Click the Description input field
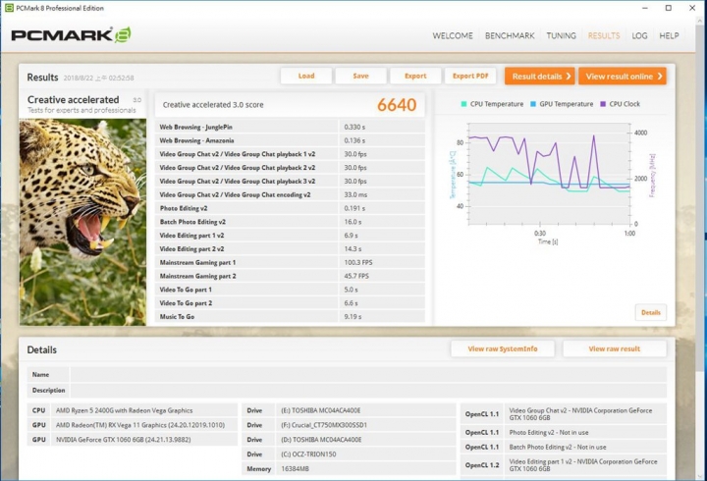The image size is (707, 481). pyautogui.click(x=368, y=391)
